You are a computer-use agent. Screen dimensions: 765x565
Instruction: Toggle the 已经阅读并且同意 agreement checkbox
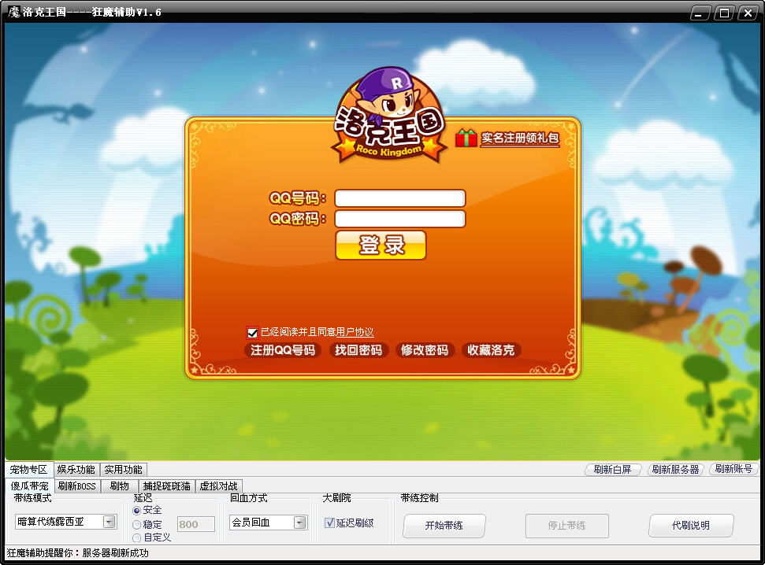tap(252, 333)
